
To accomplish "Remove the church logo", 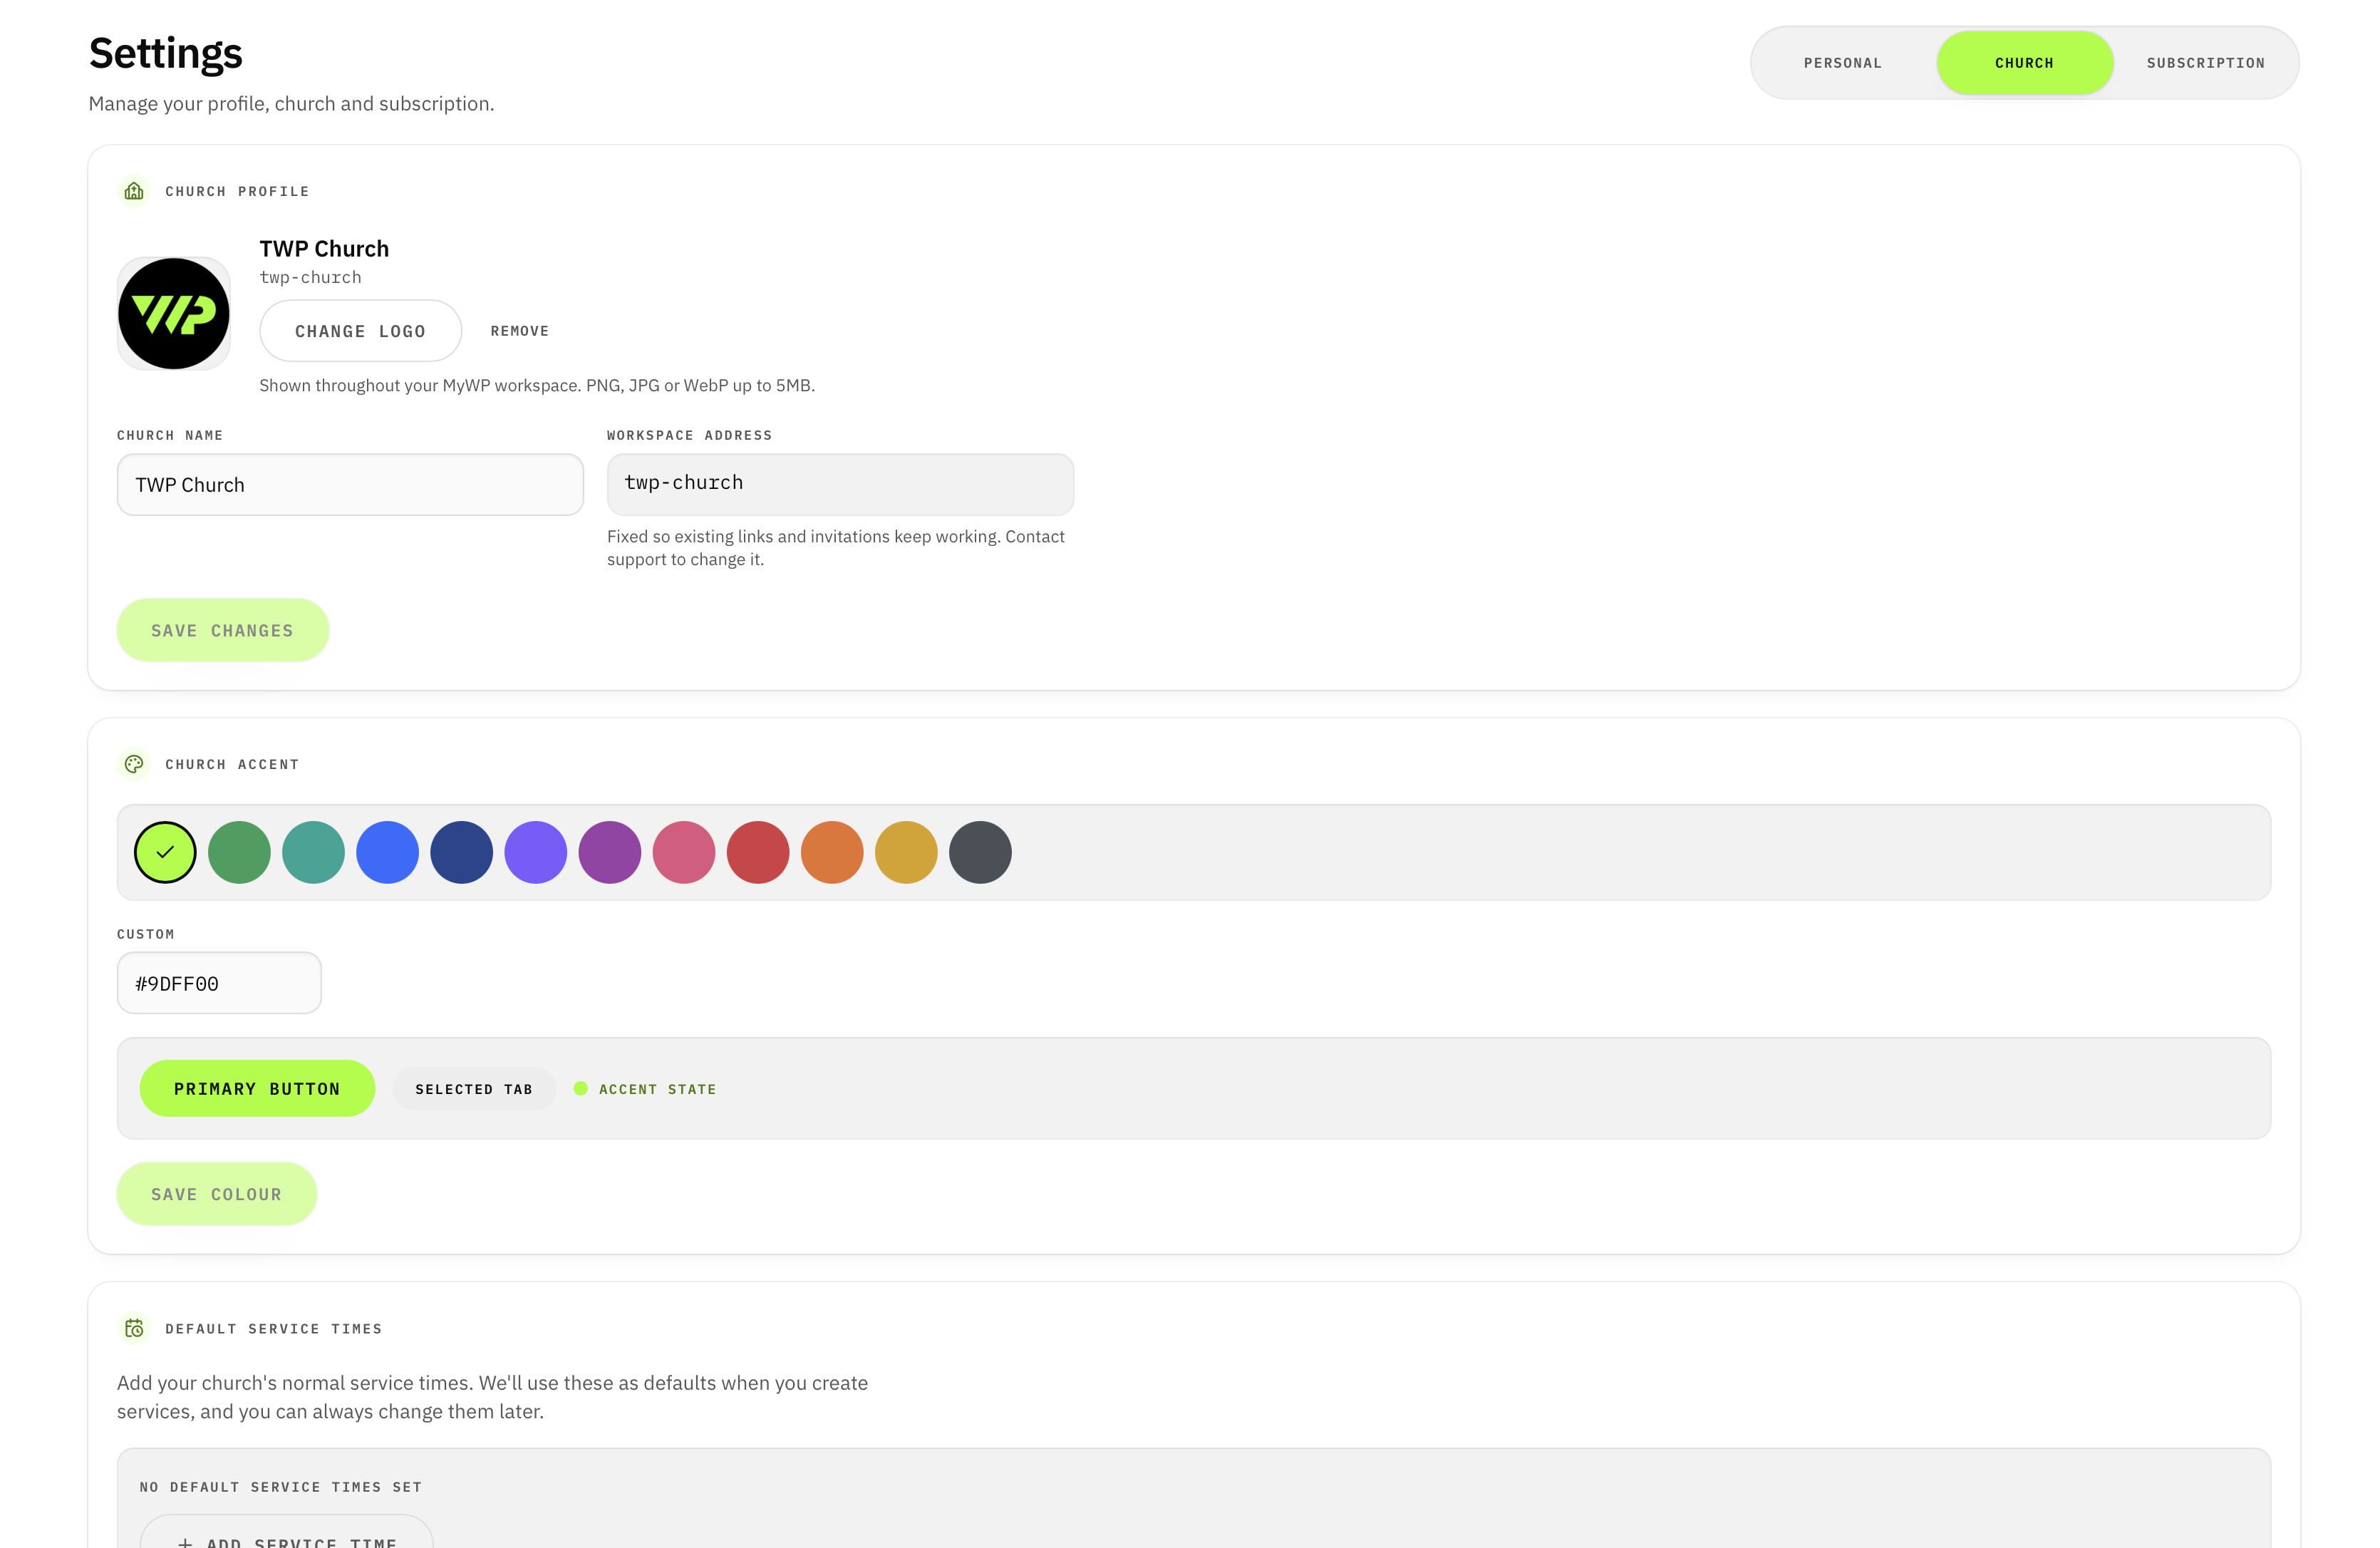I will pyautogui.click(x=519, y=331).
